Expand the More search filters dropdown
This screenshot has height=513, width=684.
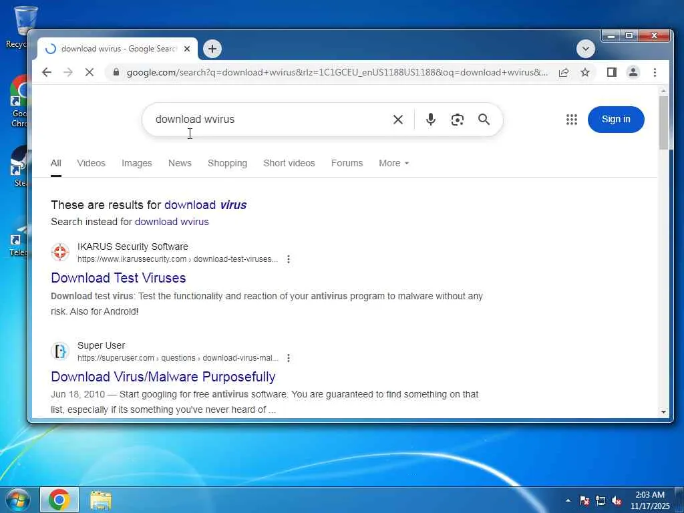[x=394, y=163]
